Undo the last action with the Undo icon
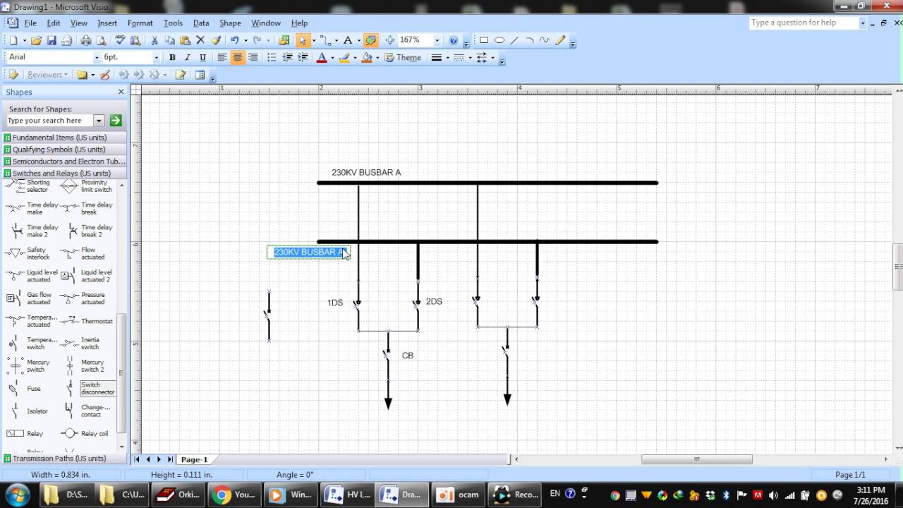 pyautogui.click(x=234, y=40)
